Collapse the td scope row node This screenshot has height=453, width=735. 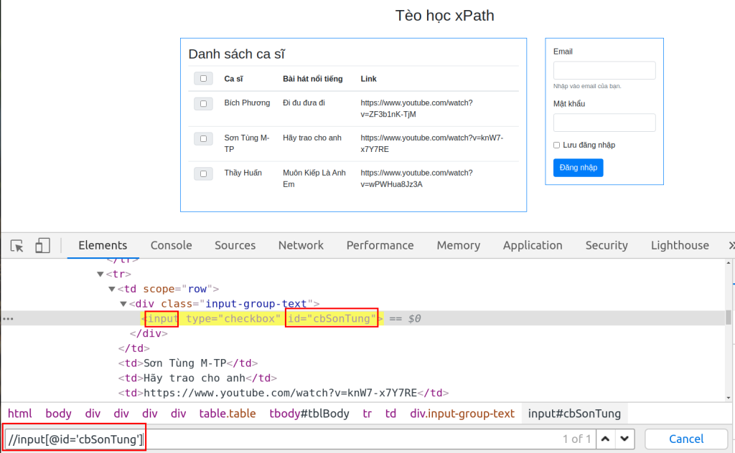pos(111,288)
